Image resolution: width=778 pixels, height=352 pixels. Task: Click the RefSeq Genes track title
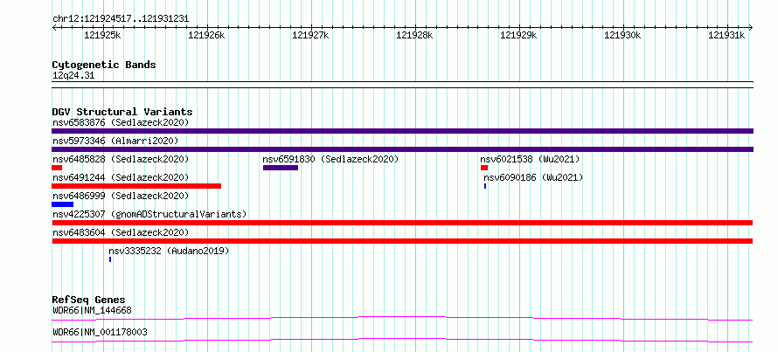coord(89,300)
